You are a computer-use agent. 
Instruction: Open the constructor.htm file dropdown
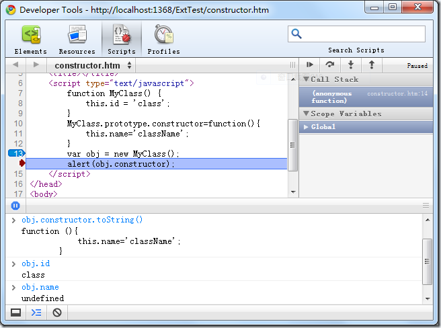click(x=93, y=66)
